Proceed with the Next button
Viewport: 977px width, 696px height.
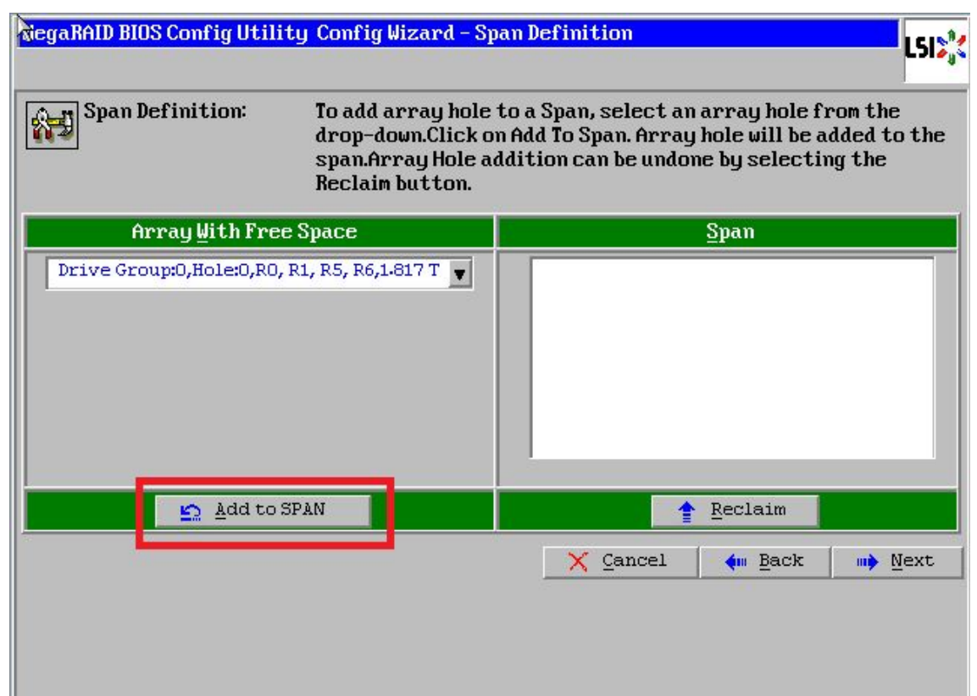(x=897, y=562)
